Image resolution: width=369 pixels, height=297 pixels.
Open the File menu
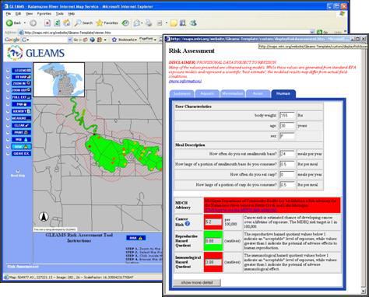(9, 13)
